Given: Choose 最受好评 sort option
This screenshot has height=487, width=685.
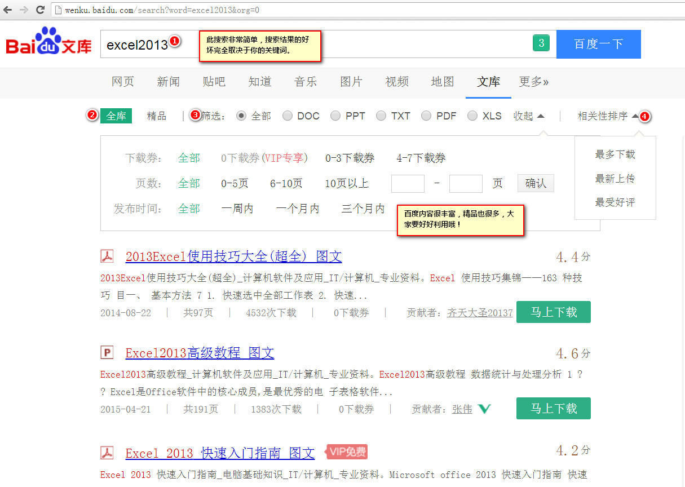Looking at the screenshot, I should pos(615,202).
